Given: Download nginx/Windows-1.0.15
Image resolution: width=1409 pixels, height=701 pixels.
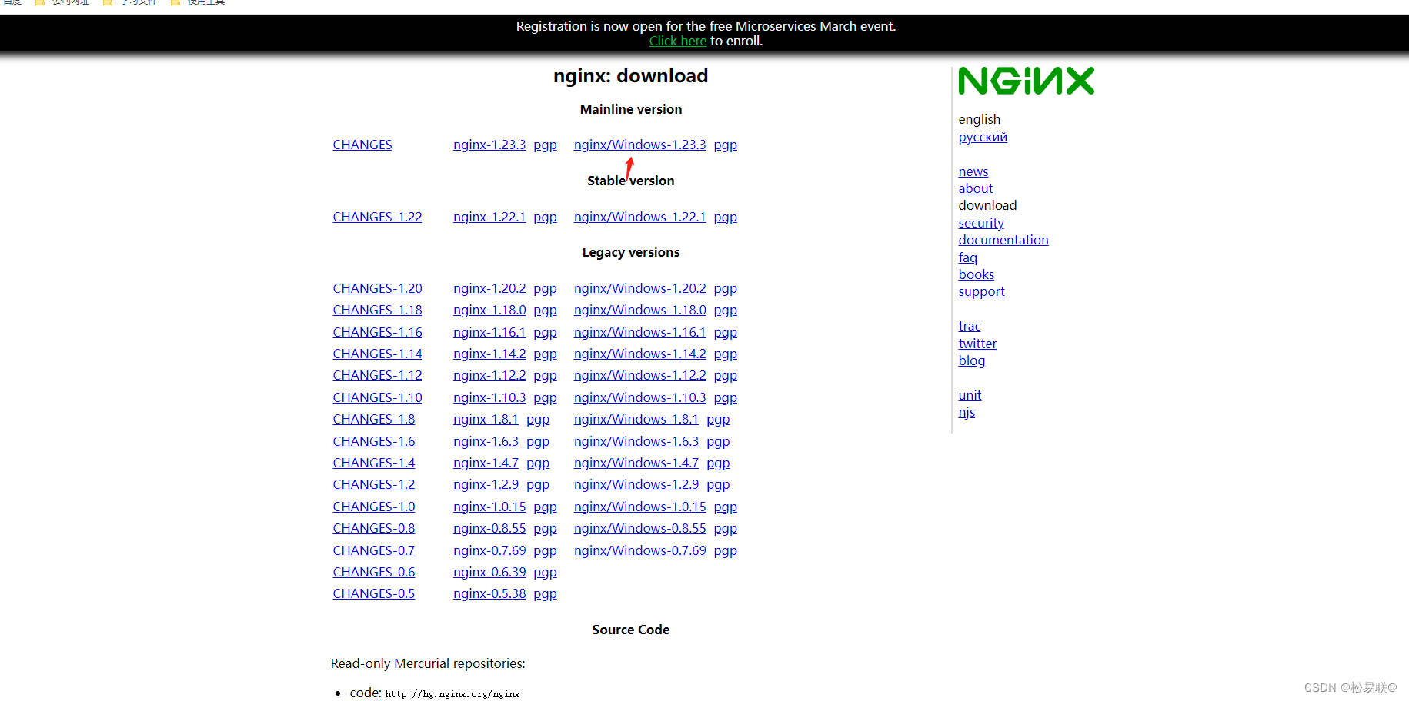Looking at the screenshot, I should [x=639, y=507].
